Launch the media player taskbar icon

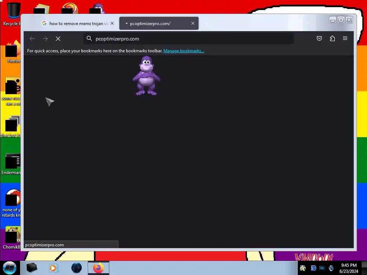tap(53, 268)
